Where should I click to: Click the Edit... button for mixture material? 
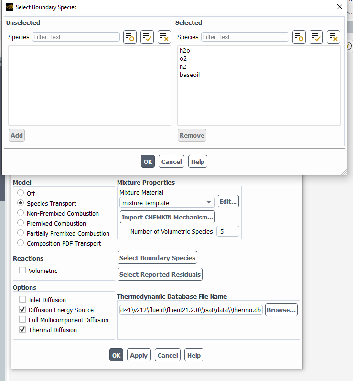click(228, 201)
